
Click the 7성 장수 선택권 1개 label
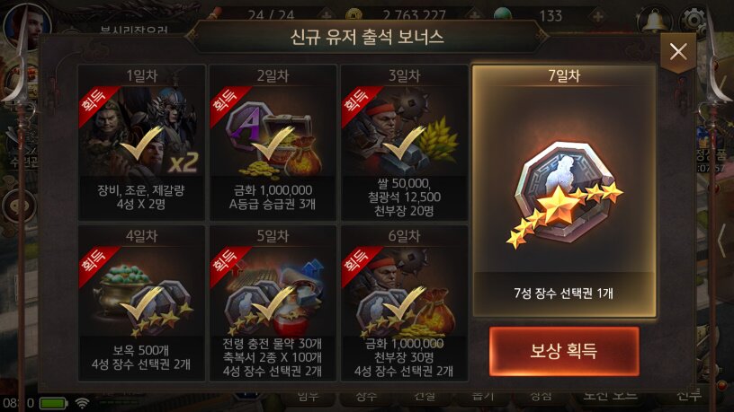[564, 294]
